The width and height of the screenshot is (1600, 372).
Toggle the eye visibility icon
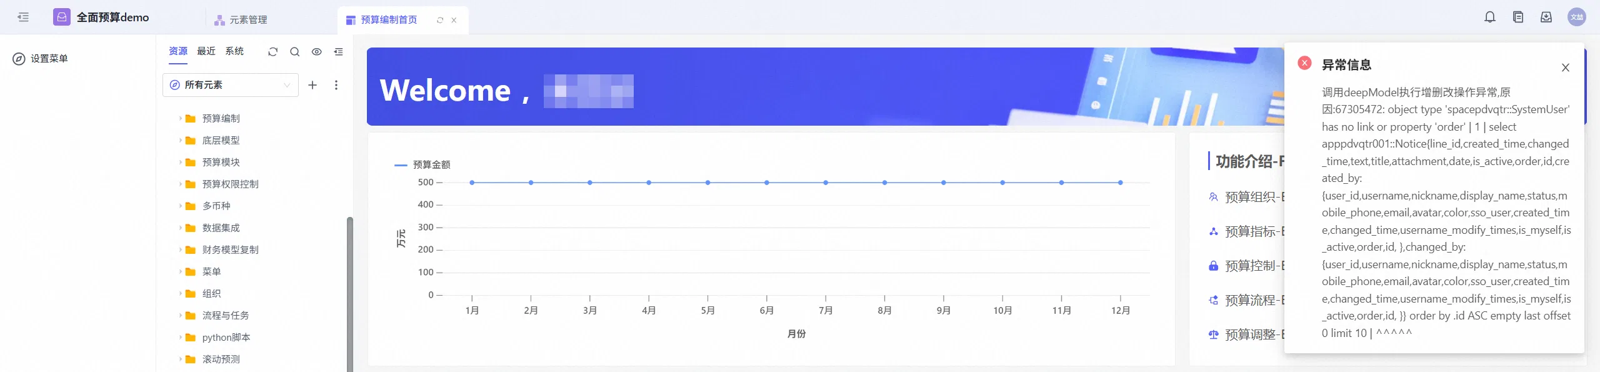[x=317, y=52]
